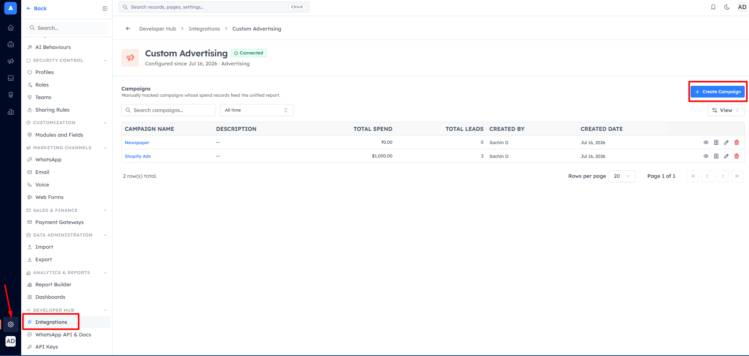Edit the Newspaper campaign with pencil icon
The image size is (749, 356).
point(726,143)
